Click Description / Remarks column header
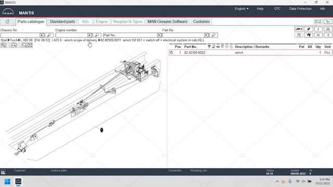The height and width of the screenshot is (187, 333). tap(252, 47)
